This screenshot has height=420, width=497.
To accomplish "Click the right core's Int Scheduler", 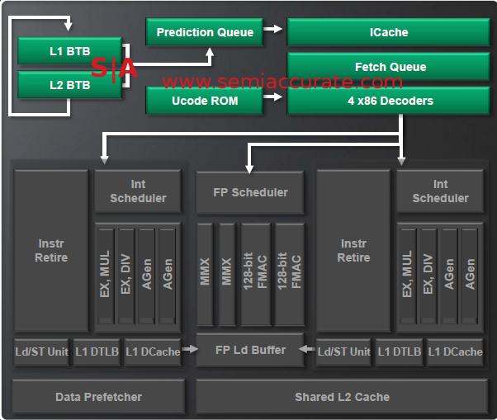I will click(440, 191).
